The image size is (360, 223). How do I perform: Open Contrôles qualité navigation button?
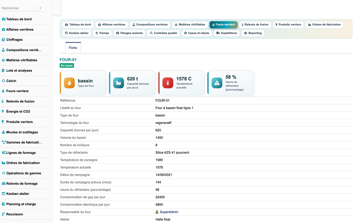[163, 33]
